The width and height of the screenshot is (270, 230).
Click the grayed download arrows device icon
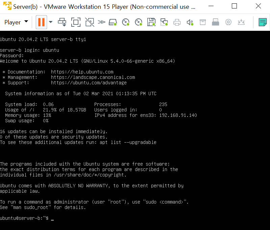241,22
